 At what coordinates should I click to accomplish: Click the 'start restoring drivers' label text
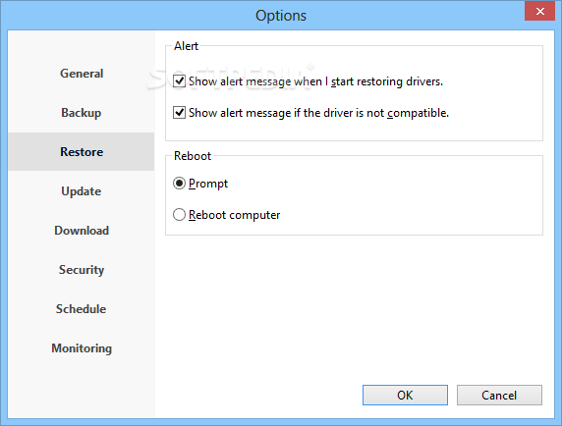[x=387, y=81]
